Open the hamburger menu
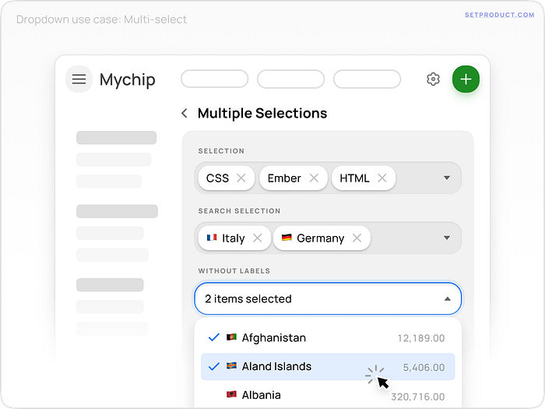 [x=79, y=79]
